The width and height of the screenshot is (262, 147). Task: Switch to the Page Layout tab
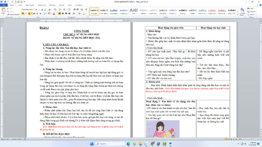coord(30,5)
